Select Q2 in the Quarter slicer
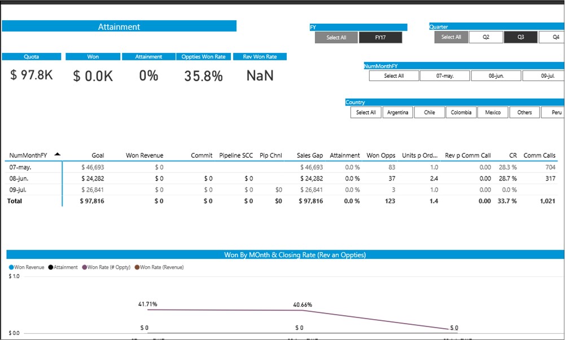565x340 pixels. (x=486, y=37)
